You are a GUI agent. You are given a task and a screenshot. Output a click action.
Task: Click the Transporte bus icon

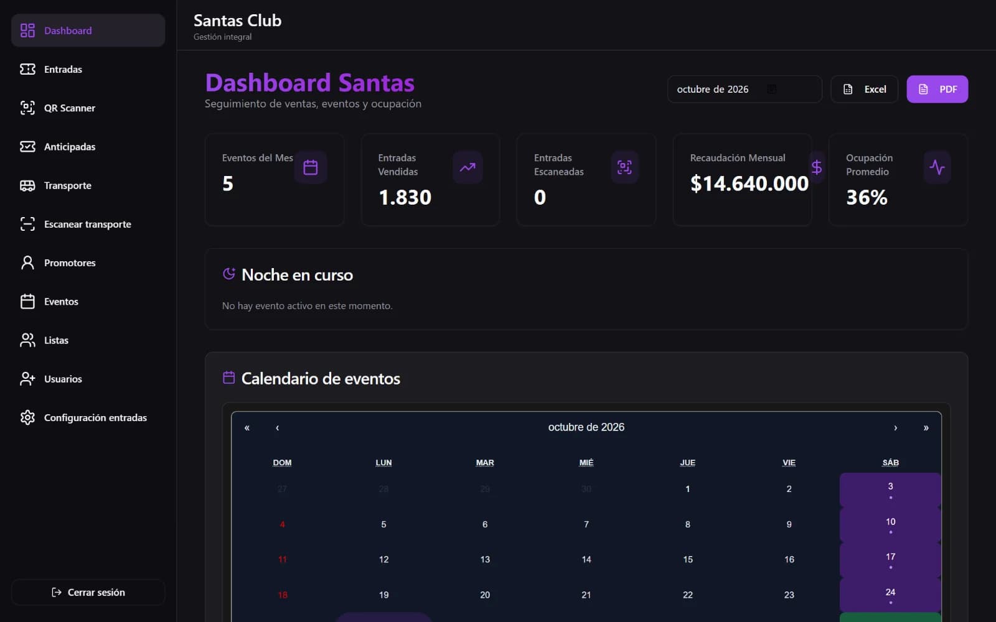click(x=27, y=185)
